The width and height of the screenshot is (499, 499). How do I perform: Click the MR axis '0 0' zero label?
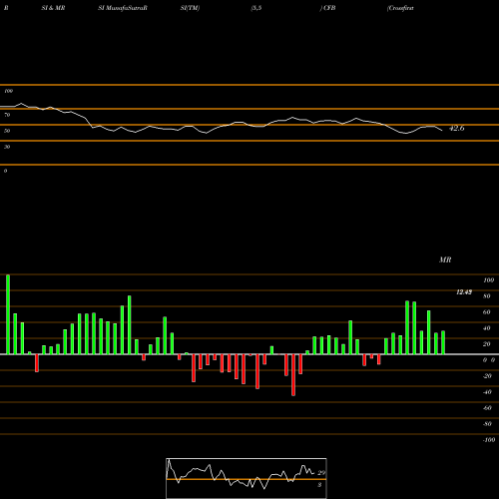[489, 360]
